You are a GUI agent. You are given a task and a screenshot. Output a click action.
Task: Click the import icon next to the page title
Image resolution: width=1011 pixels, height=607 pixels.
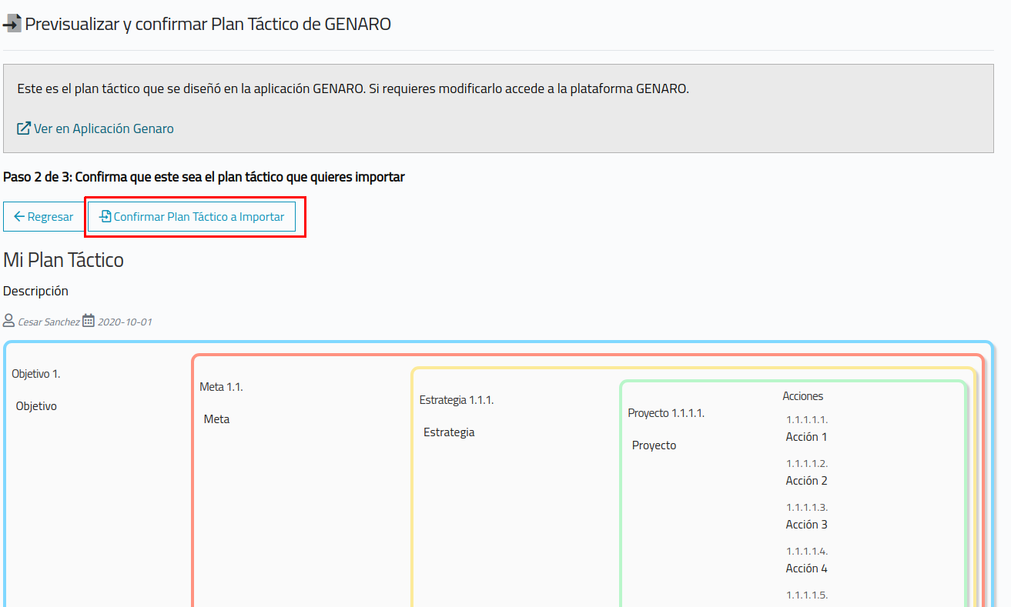tap(12, 25)
